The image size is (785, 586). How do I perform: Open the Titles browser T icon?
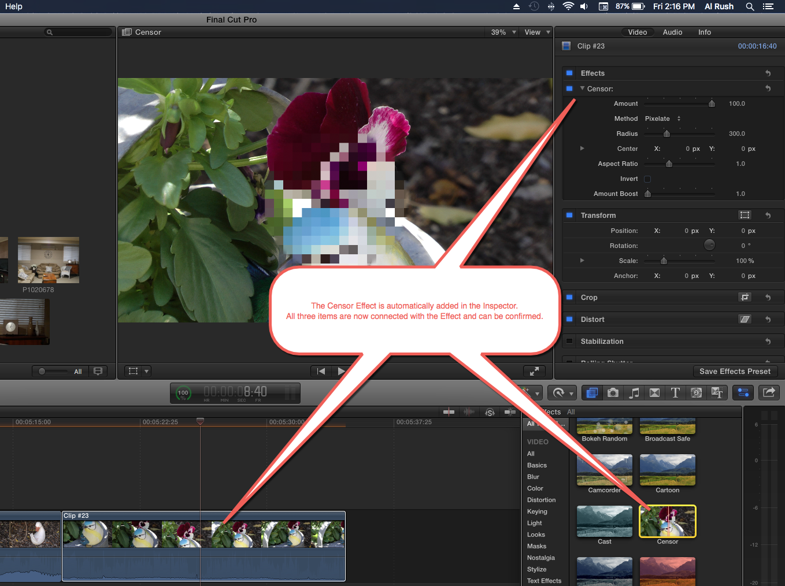point(675,393)
